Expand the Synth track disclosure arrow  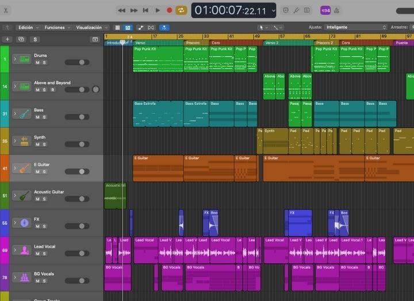pos(15,141)
